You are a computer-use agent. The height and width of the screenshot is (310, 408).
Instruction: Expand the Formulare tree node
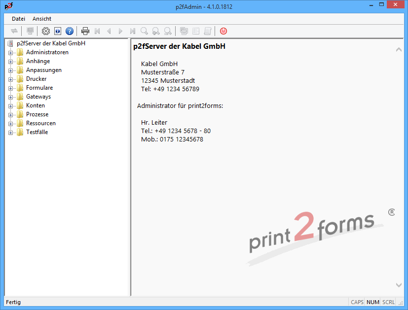[11, 87]
